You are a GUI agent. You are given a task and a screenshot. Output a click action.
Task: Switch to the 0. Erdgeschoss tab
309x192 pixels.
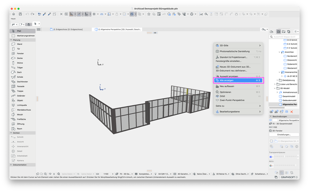(68, 29)
